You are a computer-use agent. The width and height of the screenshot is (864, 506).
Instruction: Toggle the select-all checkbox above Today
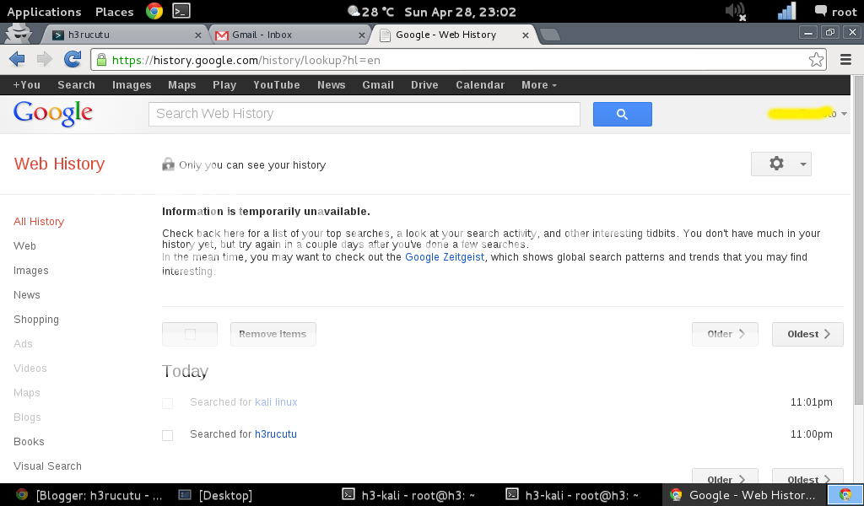(x=190, y=334)
